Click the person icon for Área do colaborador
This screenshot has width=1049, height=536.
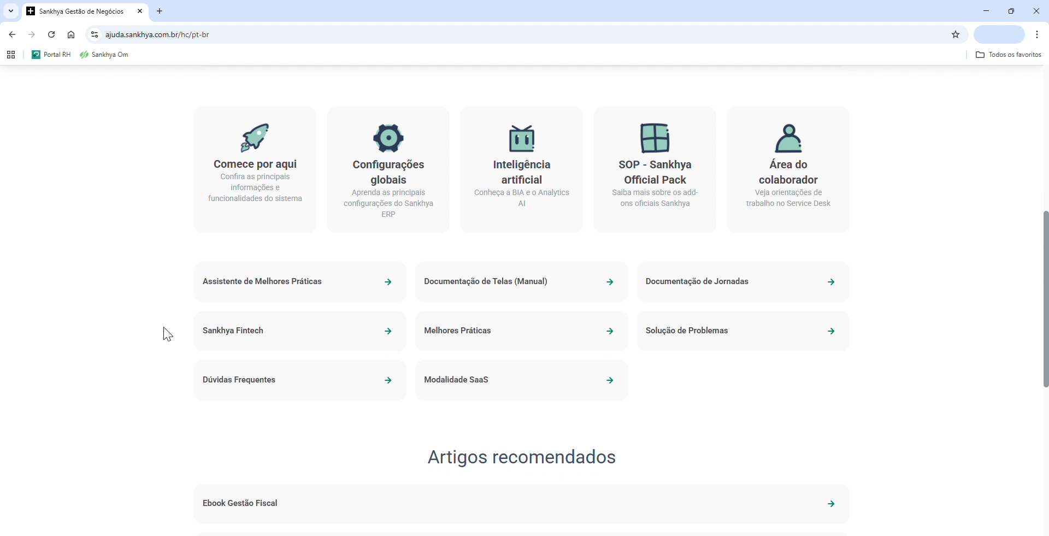pyautogui.click(x=788, y=138)
